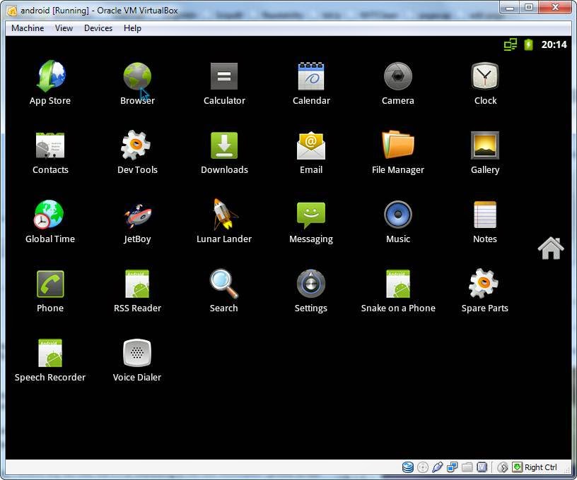Minimize the VirtualBox window
577x480 pixels.
[510, 7]
